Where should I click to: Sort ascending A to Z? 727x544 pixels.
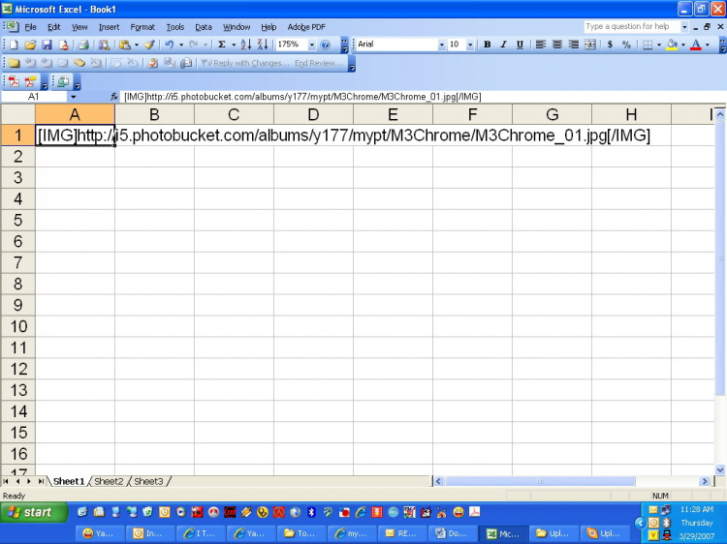tap(246, 45)
